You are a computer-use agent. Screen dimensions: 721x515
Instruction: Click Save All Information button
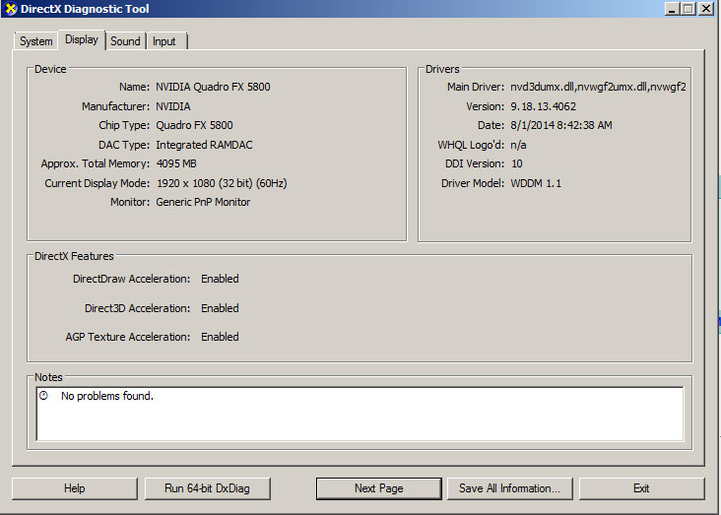point(509,488)
